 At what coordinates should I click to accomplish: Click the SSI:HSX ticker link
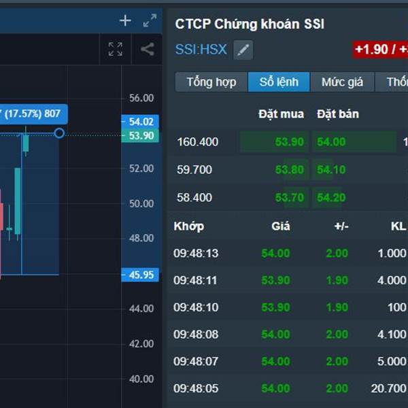(201, 50)
